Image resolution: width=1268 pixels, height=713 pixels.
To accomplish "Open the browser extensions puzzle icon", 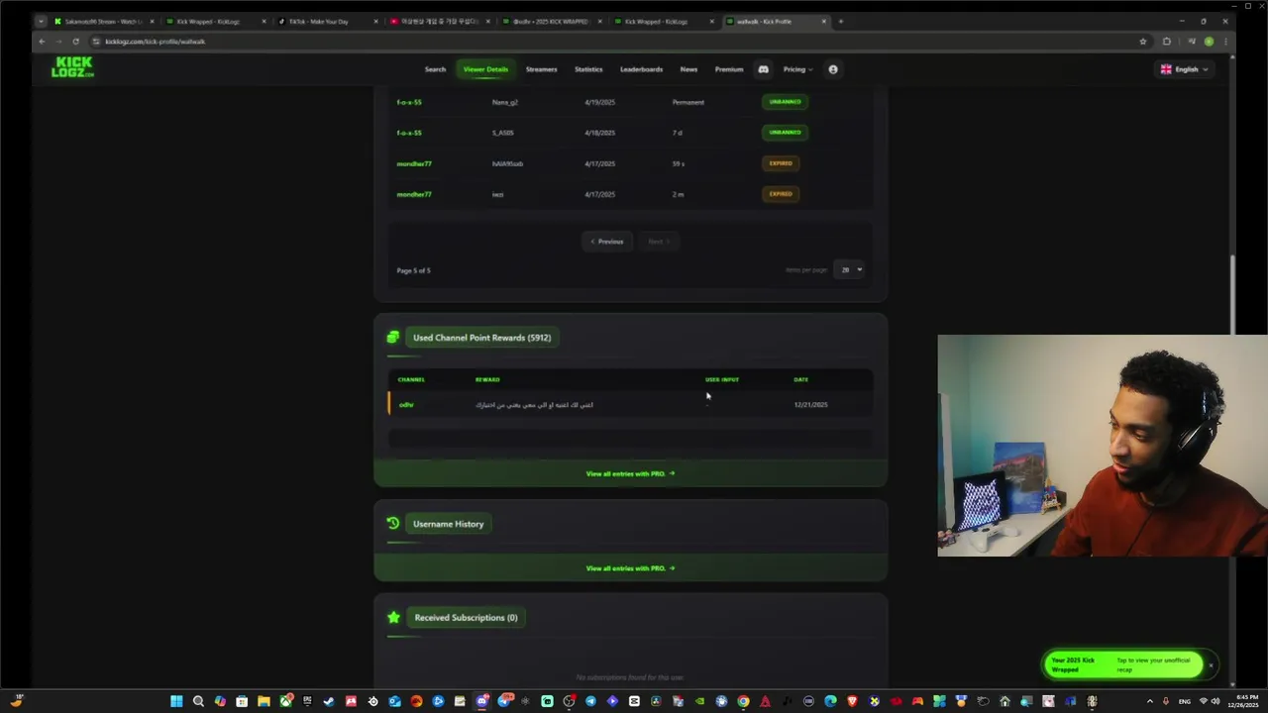I will [x=1166, y=42].
